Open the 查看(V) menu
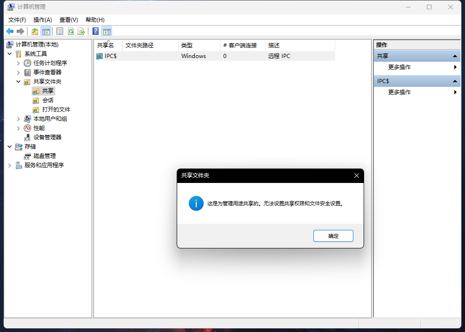This screenshot has width=465, height=332. click(68, 20)
